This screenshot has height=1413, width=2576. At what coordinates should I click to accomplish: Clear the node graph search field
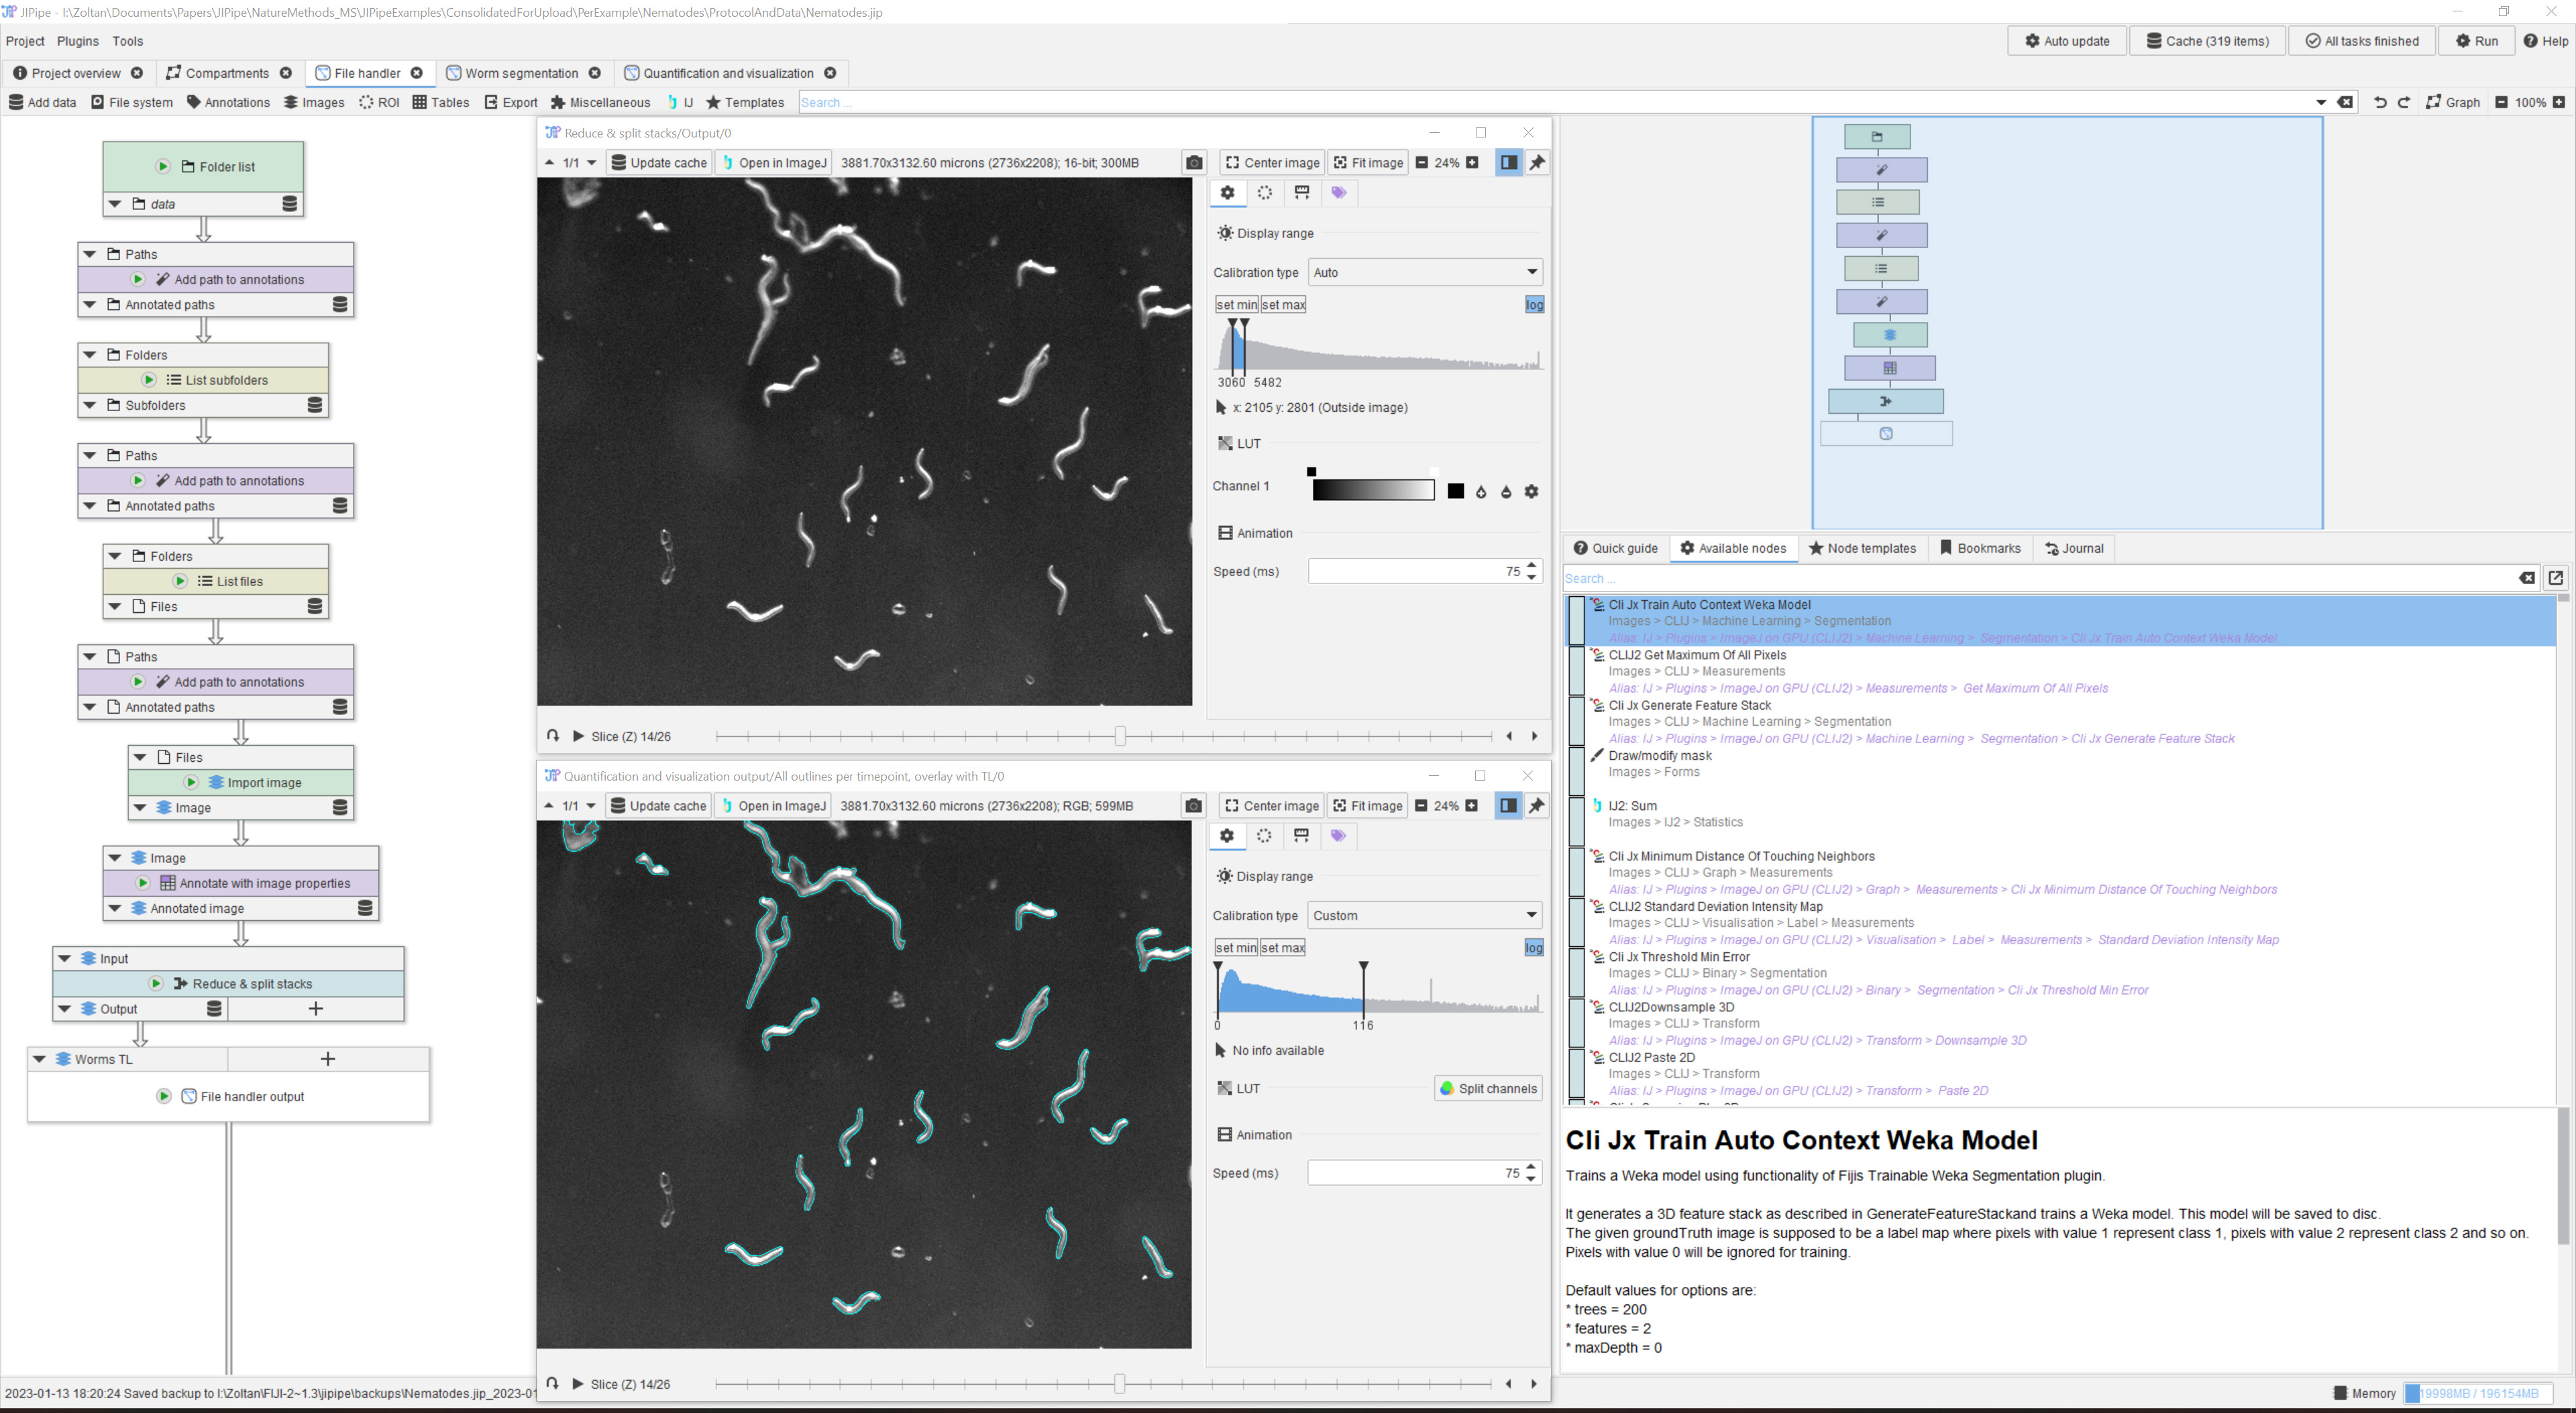[x=2345, y=102]
